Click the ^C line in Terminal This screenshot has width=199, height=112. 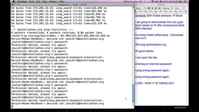point(13,26)
